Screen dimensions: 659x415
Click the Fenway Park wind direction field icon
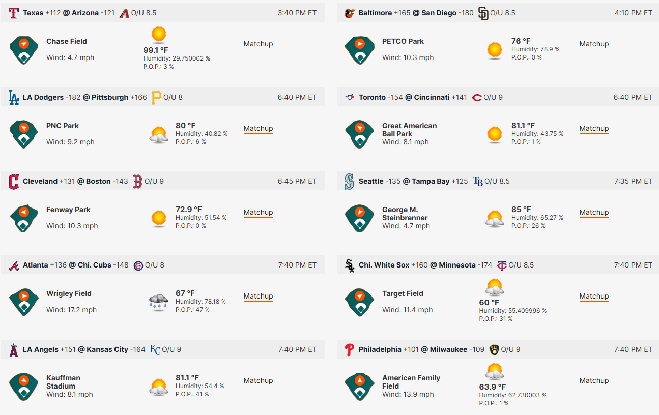(24, 219)
